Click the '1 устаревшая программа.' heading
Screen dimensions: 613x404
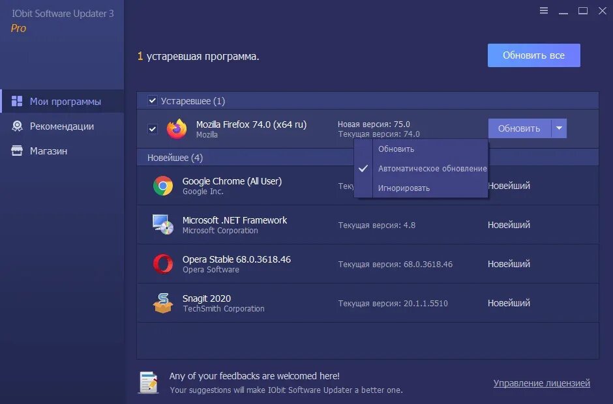tap(198, 56)
